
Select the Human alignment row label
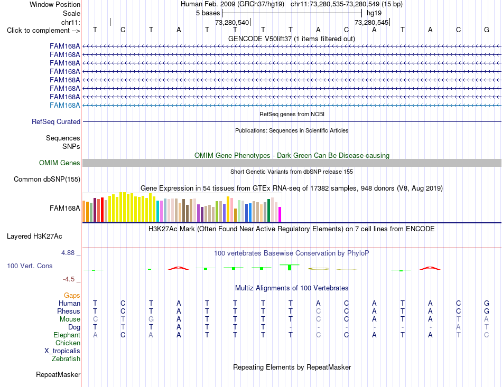tap(69, 303)
